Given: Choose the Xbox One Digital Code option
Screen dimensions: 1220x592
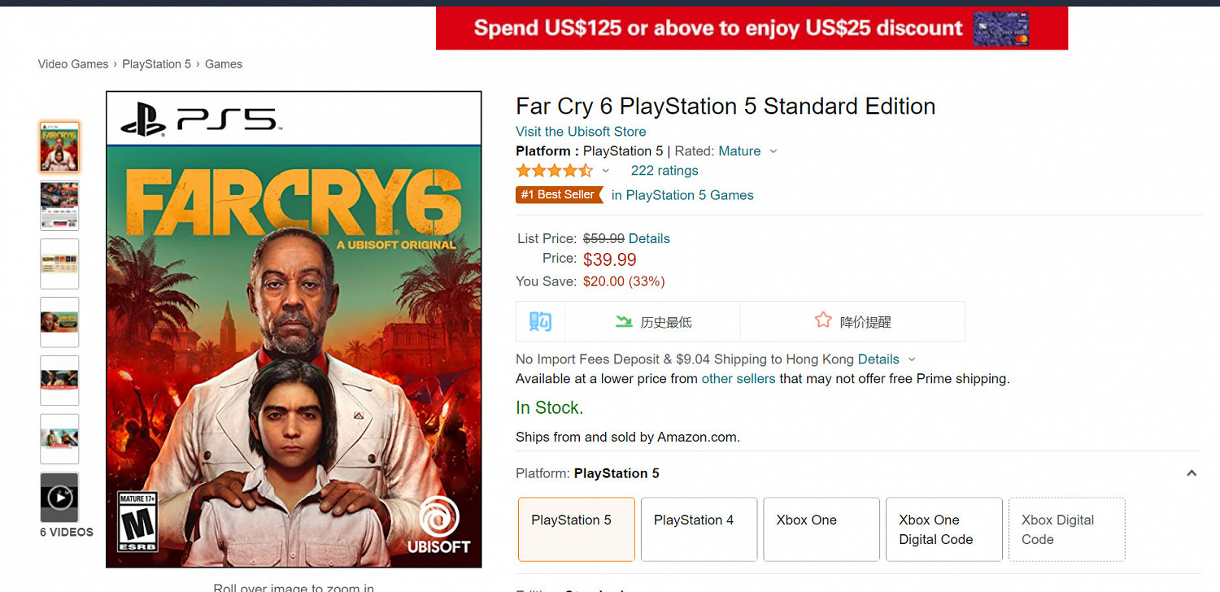Looking at the screenshot, I should [x=943, y=529].
